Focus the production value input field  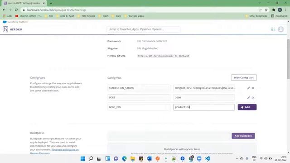pyautogui.click(x=204, y=107)
